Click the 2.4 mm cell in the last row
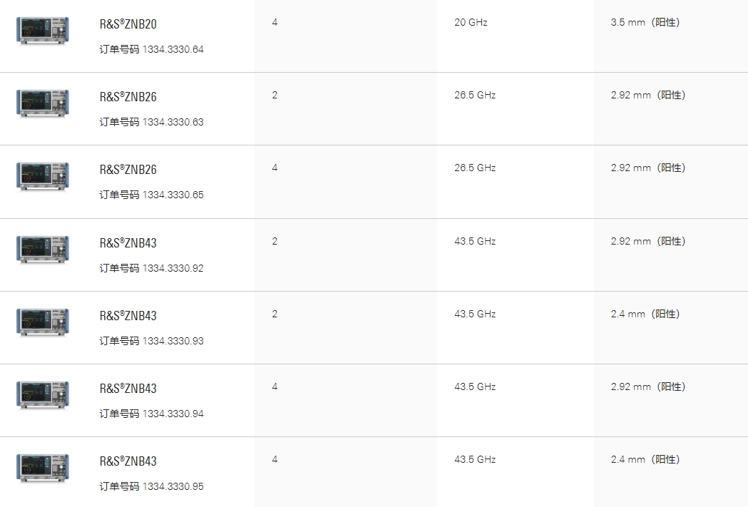 (x=645, y=459)
